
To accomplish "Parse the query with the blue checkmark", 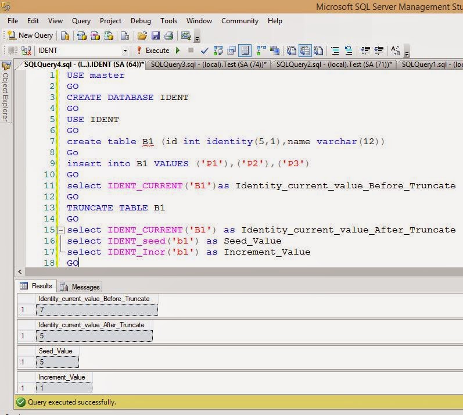I will pos(204,51).
